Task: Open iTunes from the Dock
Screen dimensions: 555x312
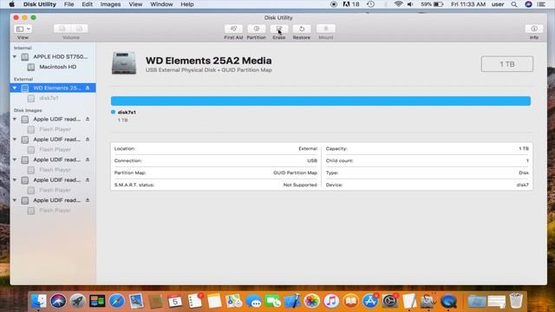Action: tap(331, 301)
